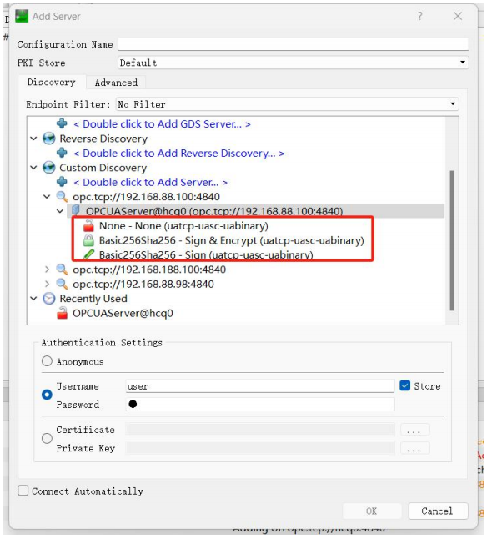Collapse the Reverse Discovery node
The height and width of the screenshot is (539, 487).
click(33, 139)
